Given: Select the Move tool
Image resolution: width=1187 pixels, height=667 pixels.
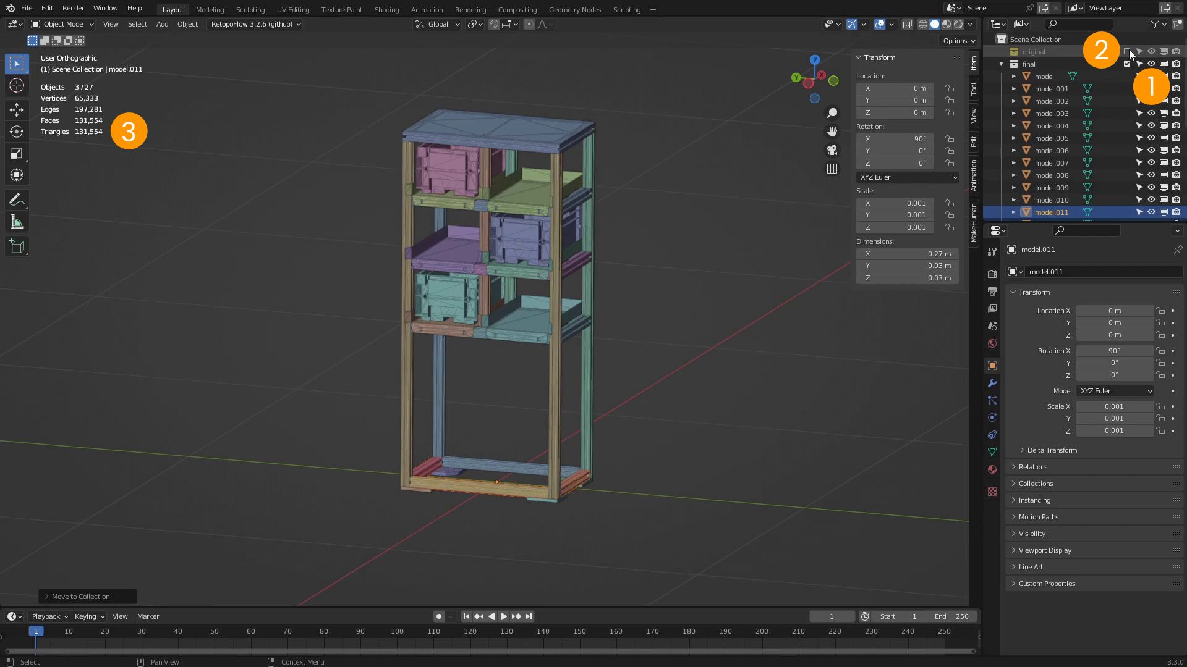Looking at the screenshot, I should coord(17,110).
